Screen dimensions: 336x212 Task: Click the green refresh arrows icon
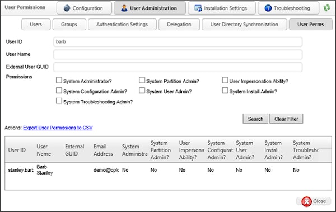327,8
